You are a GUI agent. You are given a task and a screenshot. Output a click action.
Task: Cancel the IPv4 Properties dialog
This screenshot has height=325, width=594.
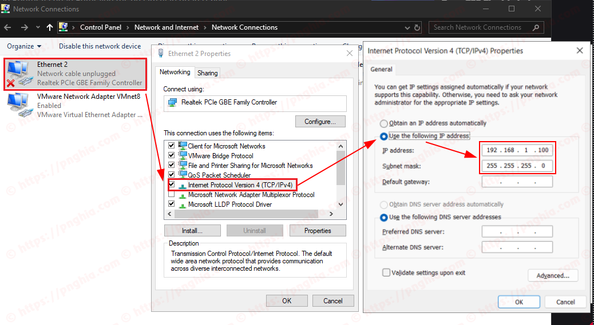point(565,302)
